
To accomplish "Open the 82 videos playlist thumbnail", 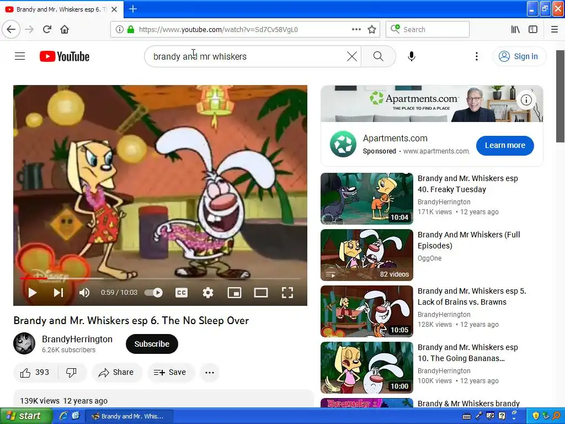I will point(367,255).
